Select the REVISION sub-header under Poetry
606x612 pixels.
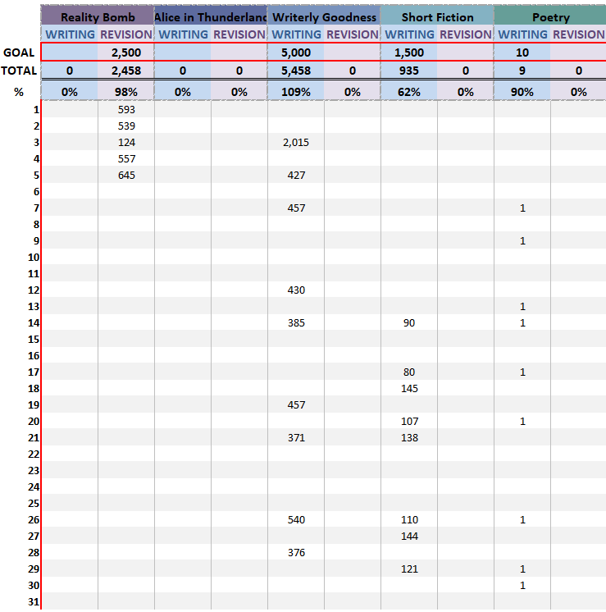(x=578, y=34)
